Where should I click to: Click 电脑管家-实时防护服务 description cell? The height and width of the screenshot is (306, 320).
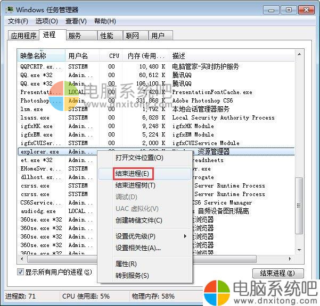click(x=206, y=66)
